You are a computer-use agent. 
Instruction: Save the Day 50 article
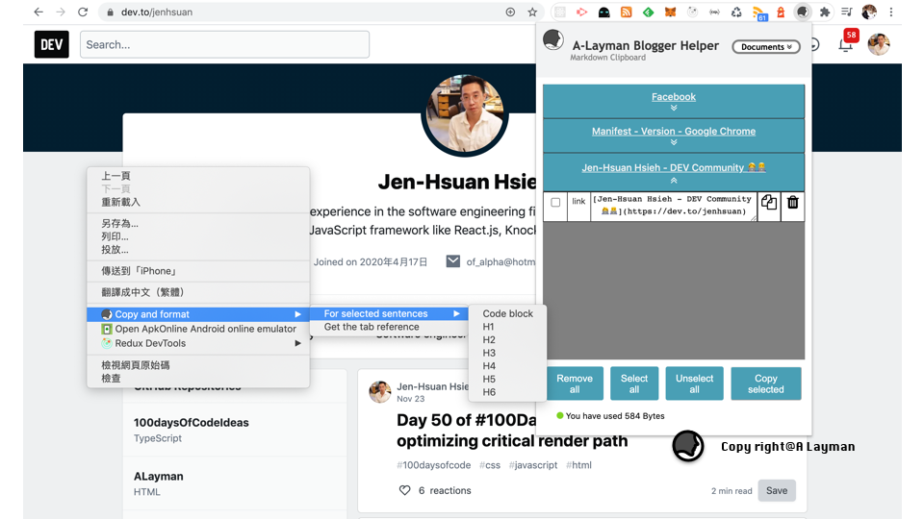point(777,490)
